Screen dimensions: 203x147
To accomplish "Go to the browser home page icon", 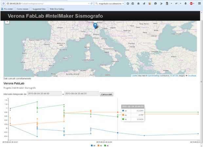I will point(138,4).
